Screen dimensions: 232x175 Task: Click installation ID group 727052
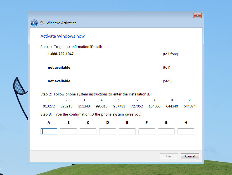click(137, 106)
